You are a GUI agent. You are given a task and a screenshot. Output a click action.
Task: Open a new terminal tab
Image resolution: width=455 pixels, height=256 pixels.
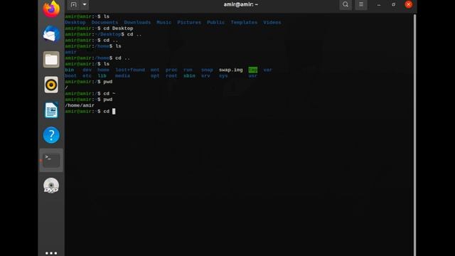point(74,5)
